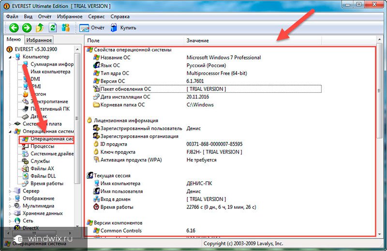Click the Значение column header
387x251 pixels.
coord(253,41)
